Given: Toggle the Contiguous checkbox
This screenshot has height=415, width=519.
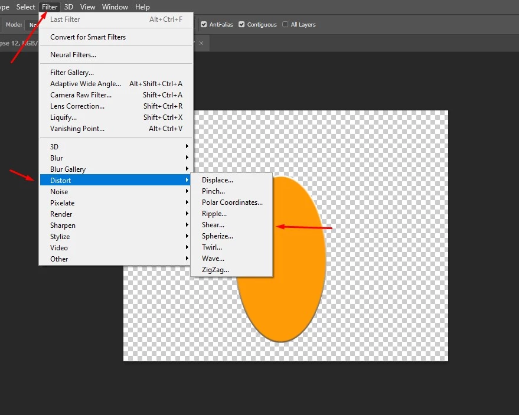Looking at the screenshot, I should click(x=241, y=24).
